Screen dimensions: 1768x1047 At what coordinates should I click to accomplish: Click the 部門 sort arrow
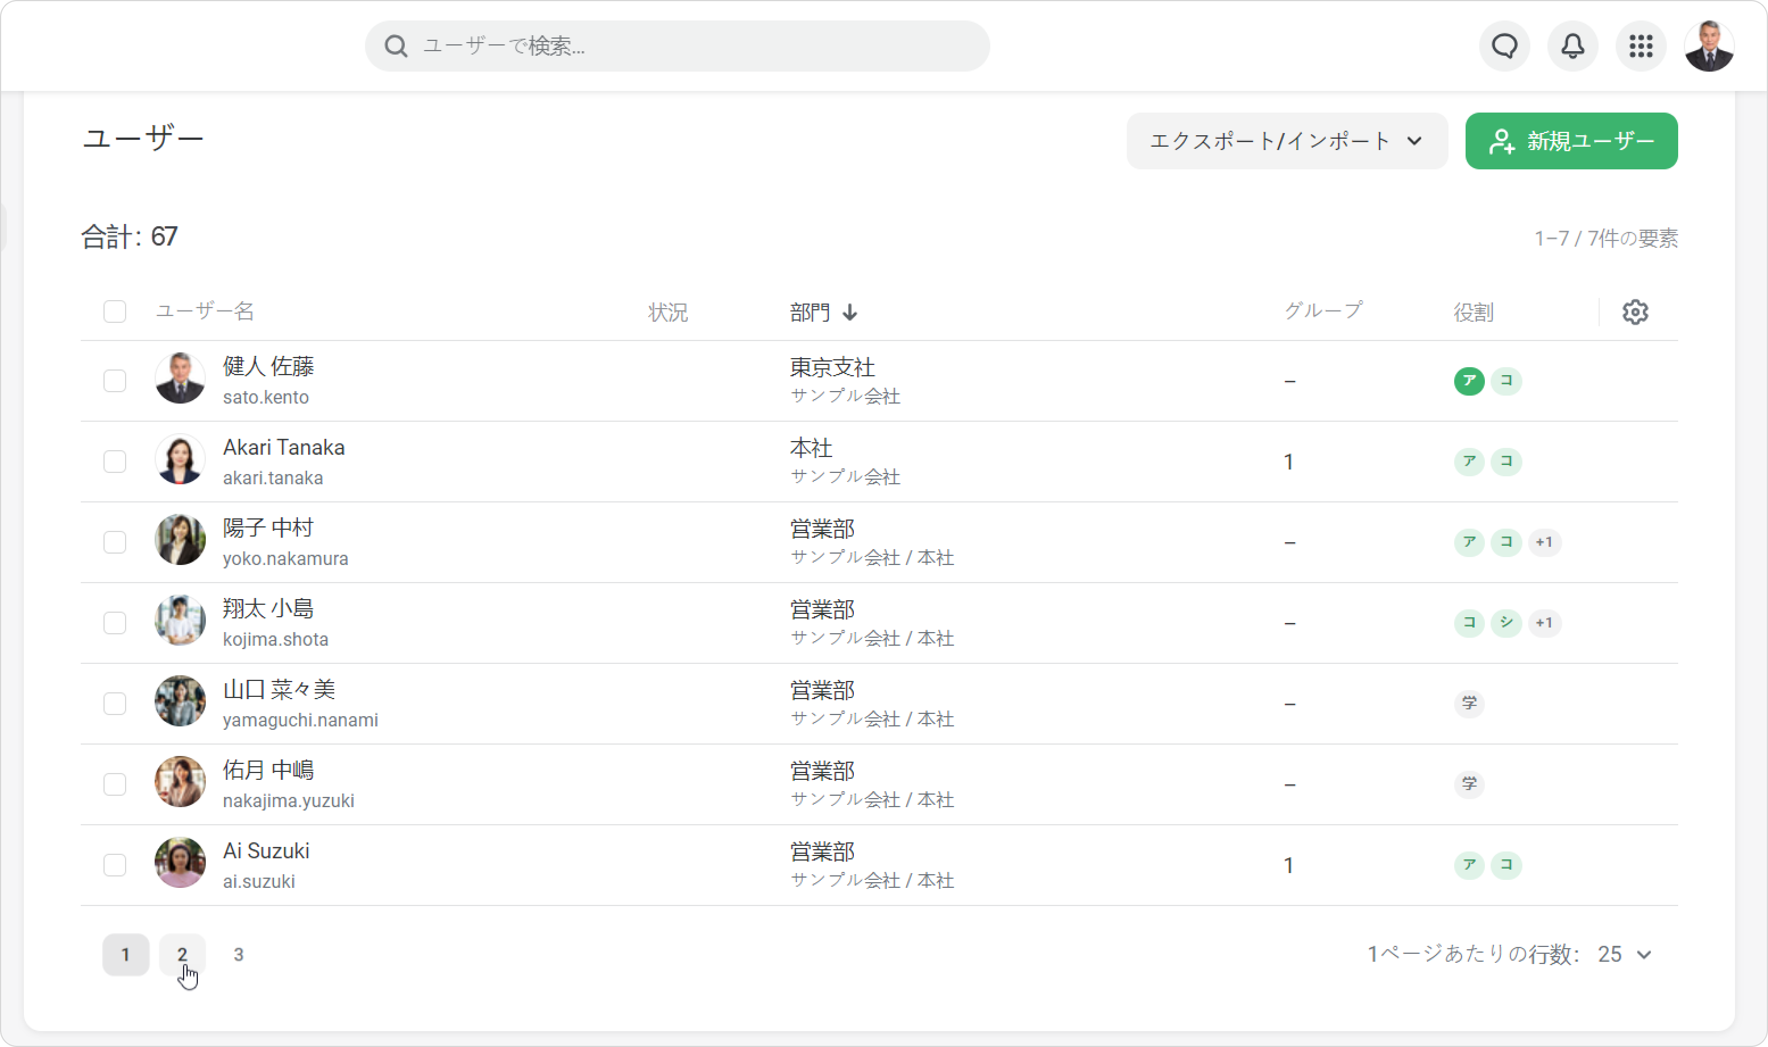[x=850, y=312]
